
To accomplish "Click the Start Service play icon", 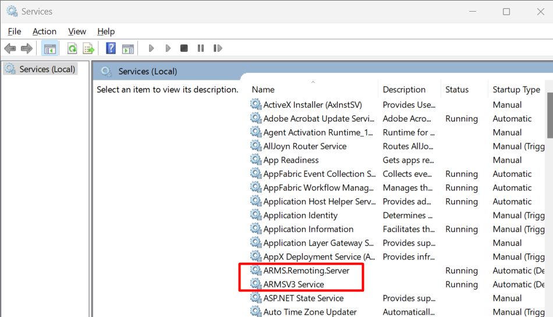I will (151, 48).
